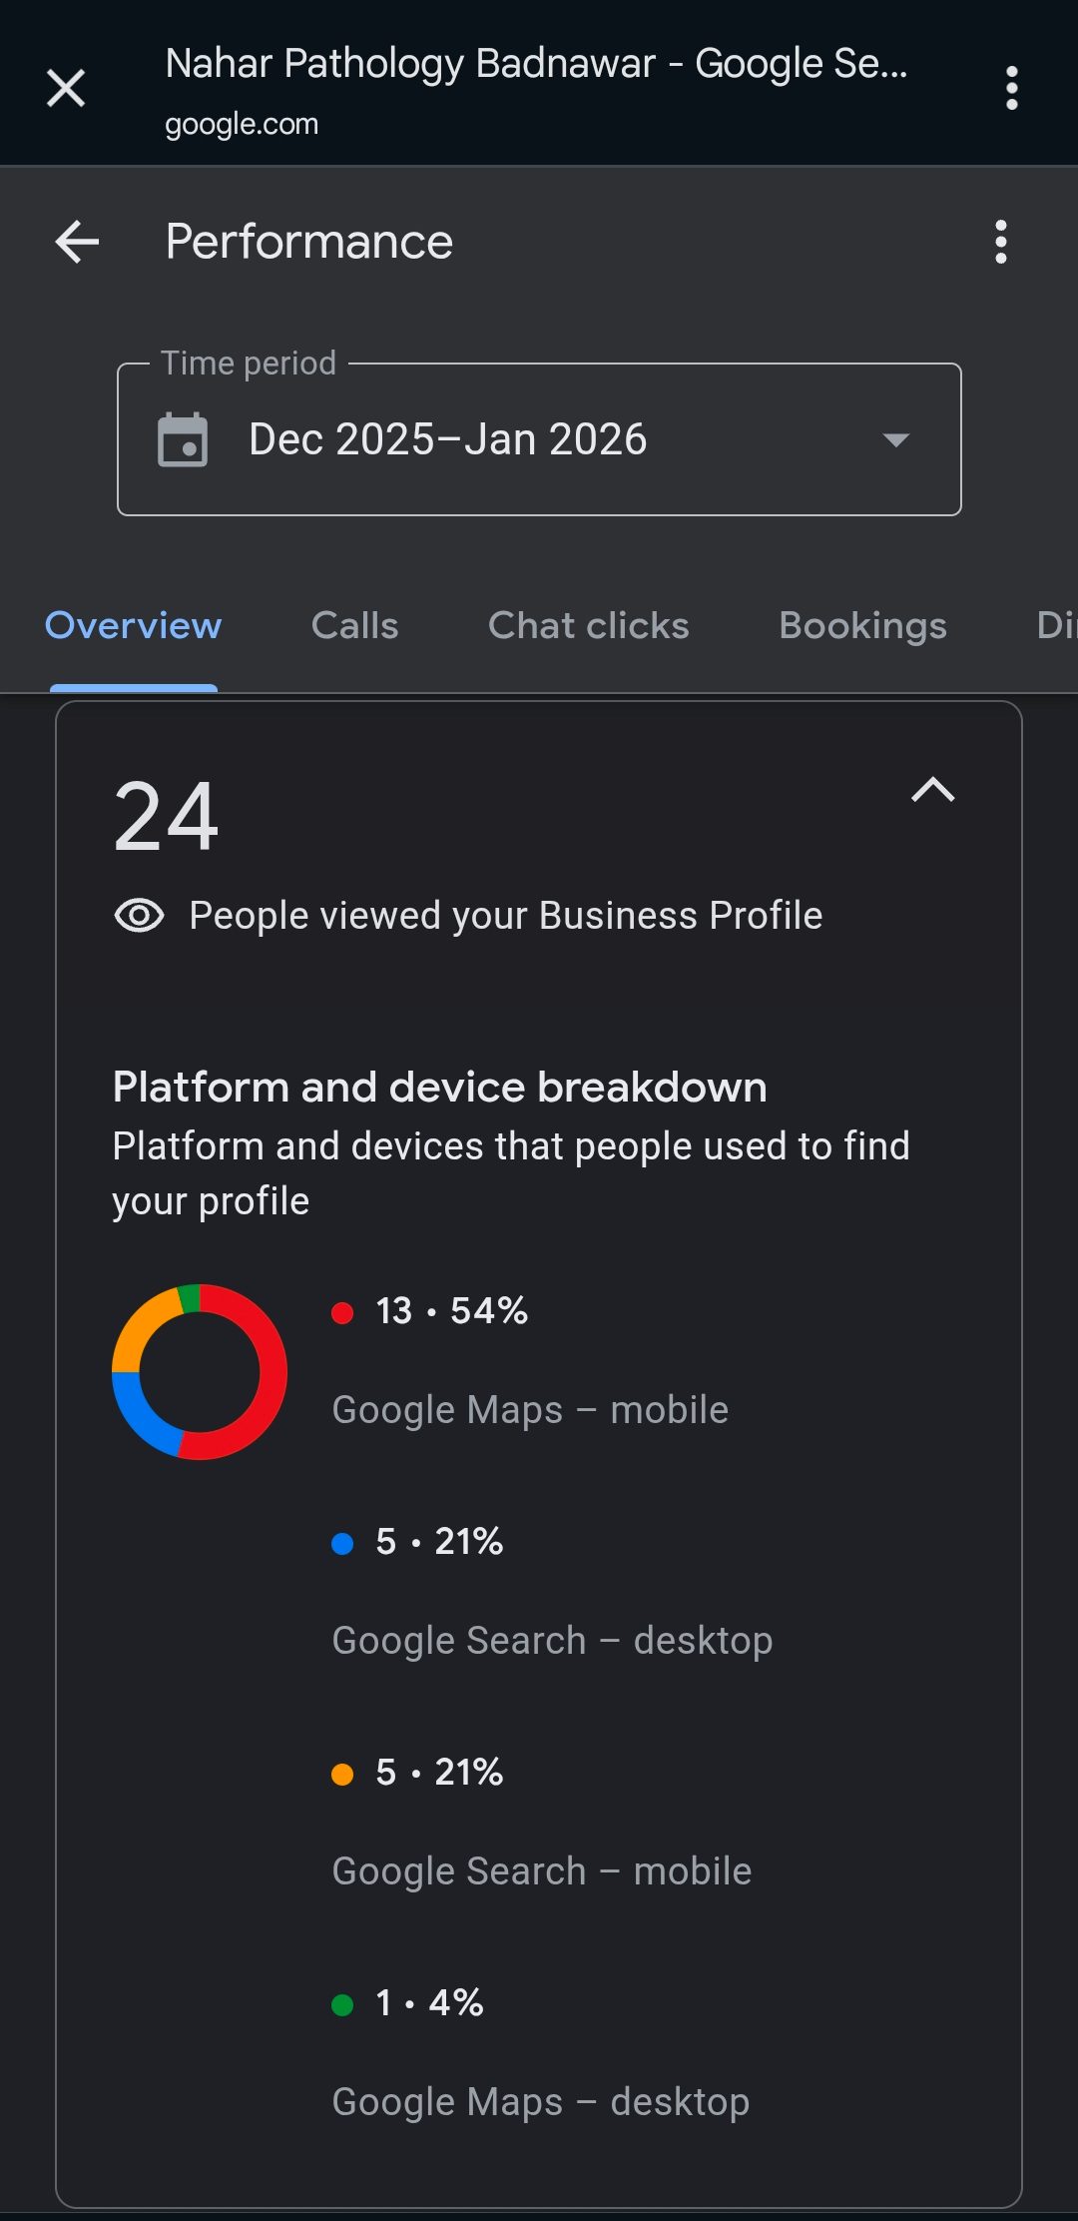Collapse the profile views card chevron
1078x2221 pixels.
pos(932,790)
